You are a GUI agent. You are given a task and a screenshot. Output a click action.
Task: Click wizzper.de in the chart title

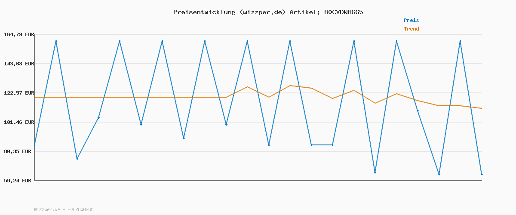pyautogui.click(x=261, y=12)
